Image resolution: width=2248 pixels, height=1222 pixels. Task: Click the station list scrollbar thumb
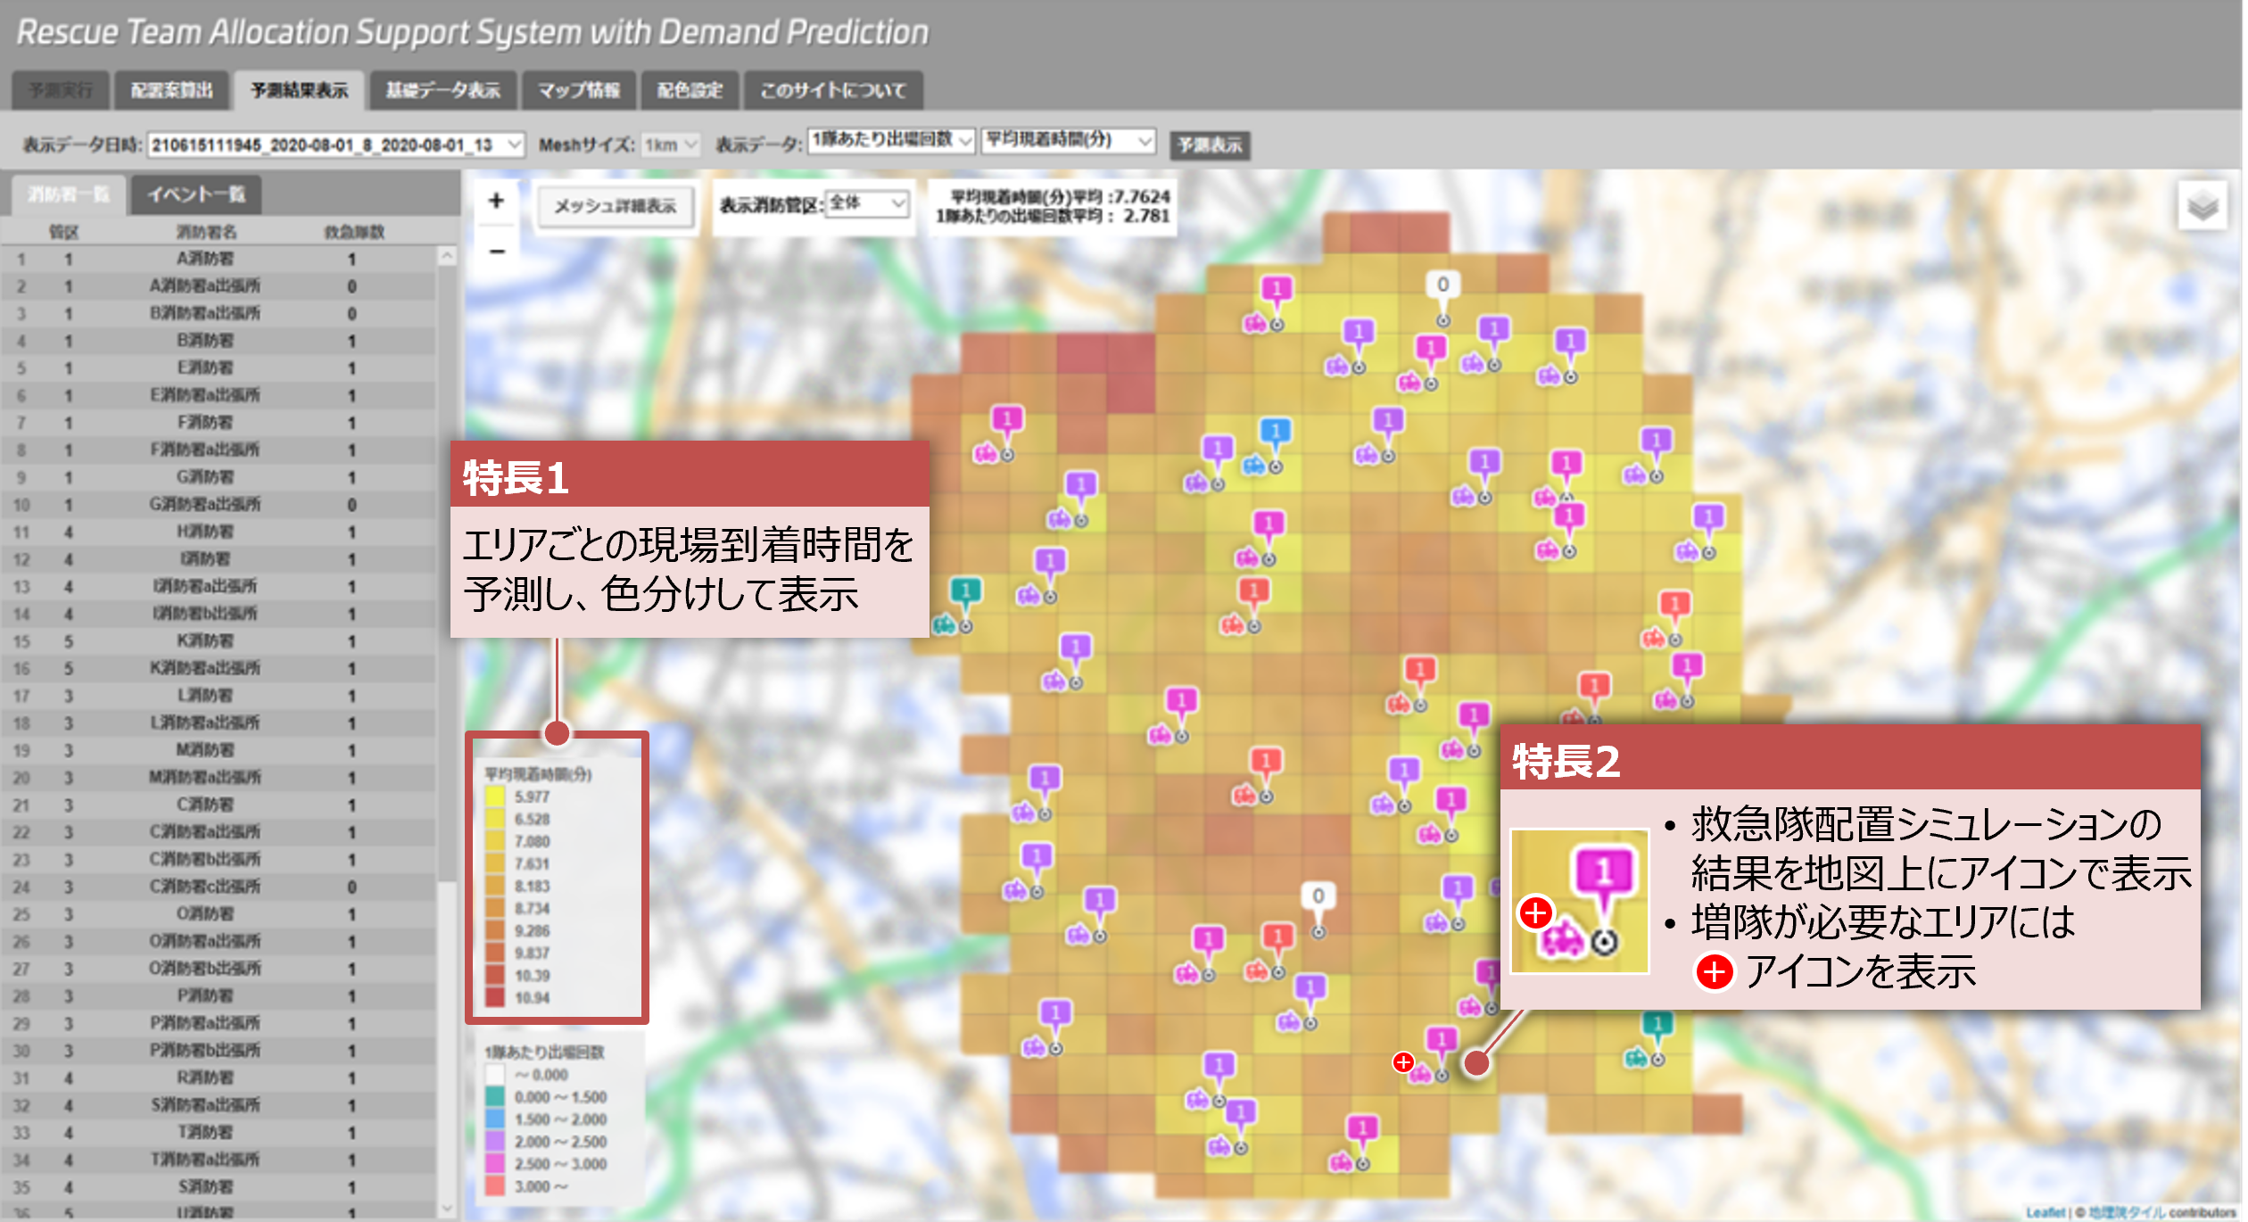(x=447, y=573)
